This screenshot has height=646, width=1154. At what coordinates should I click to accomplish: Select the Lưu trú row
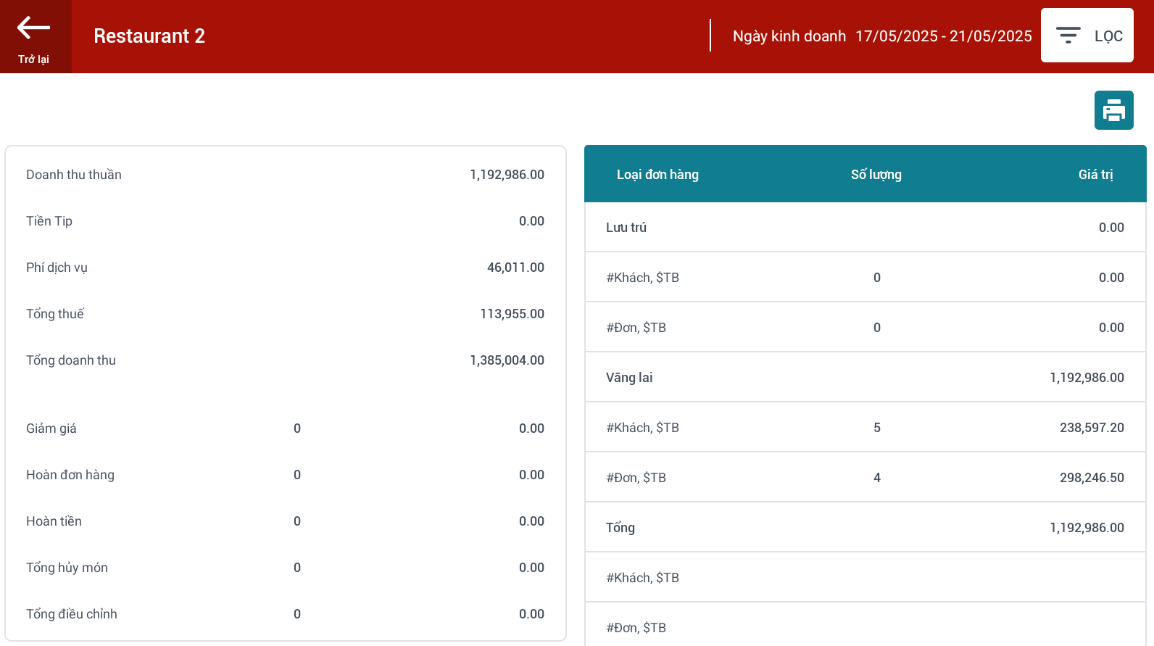coord(865,228)
